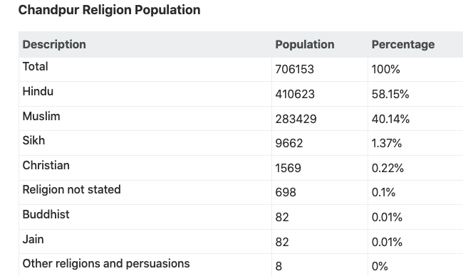Select the Description column header
Viewport: 463px width, 276px height.
coord(54,45)
